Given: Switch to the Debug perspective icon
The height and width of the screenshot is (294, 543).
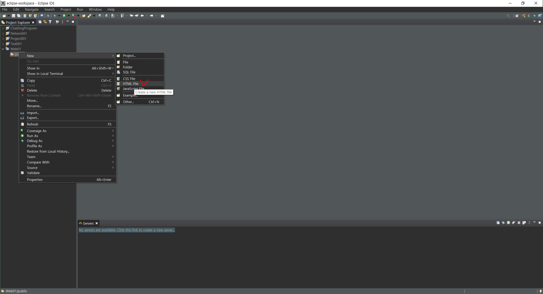Looking at the screenshot, I should tap(535, 16).
